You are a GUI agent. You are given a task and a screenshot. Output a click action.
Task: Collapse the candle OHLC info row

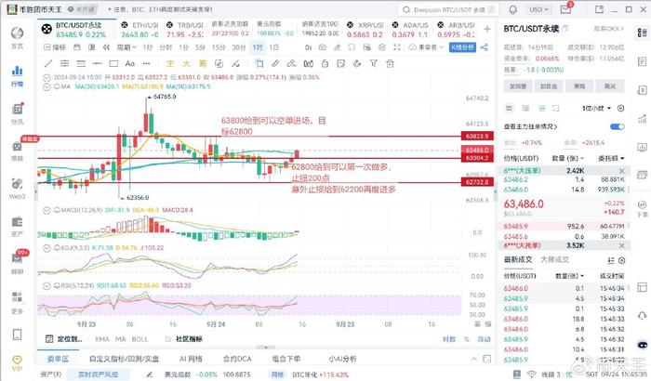pos(46,78)
